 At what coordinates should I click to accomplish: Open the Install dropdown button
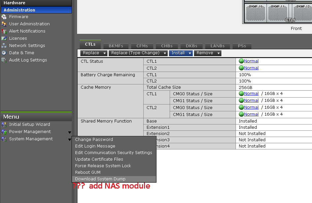(181, 53)
